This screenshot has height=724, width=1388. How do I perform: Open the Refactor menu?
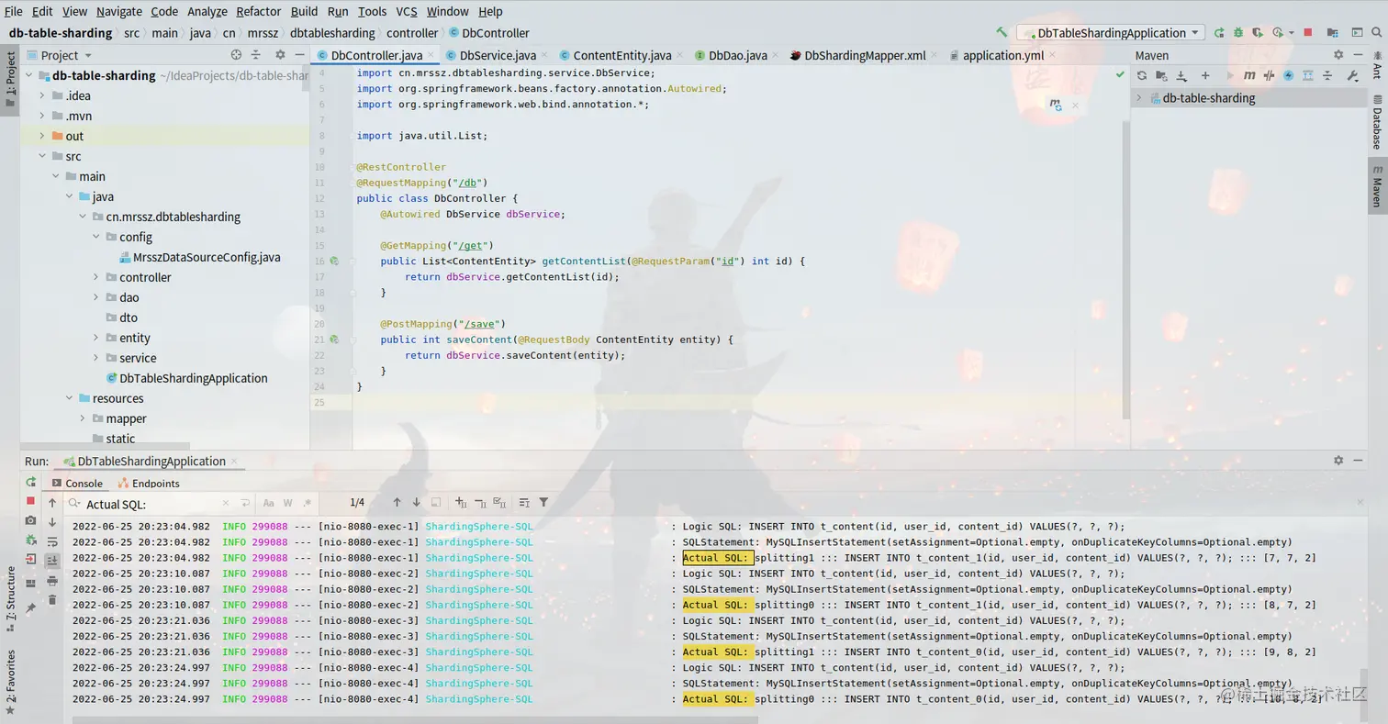point(259,11)
